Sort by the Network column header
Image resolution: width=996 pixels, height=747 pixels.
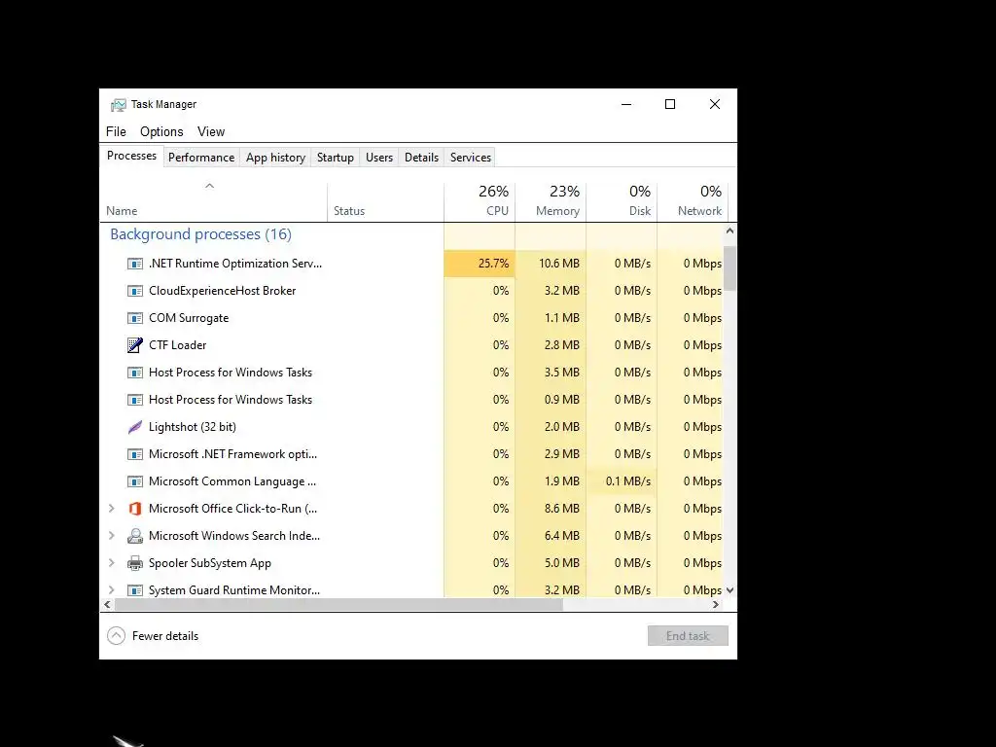(x=693, y=202)
